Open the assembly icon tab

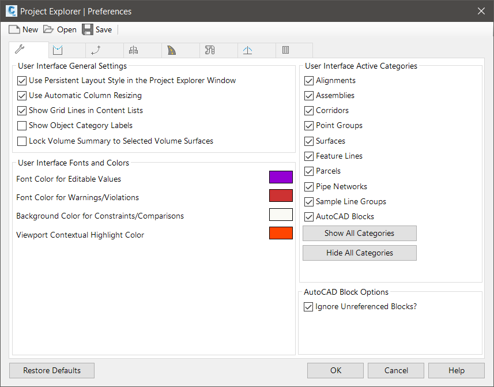pos(134,50)
